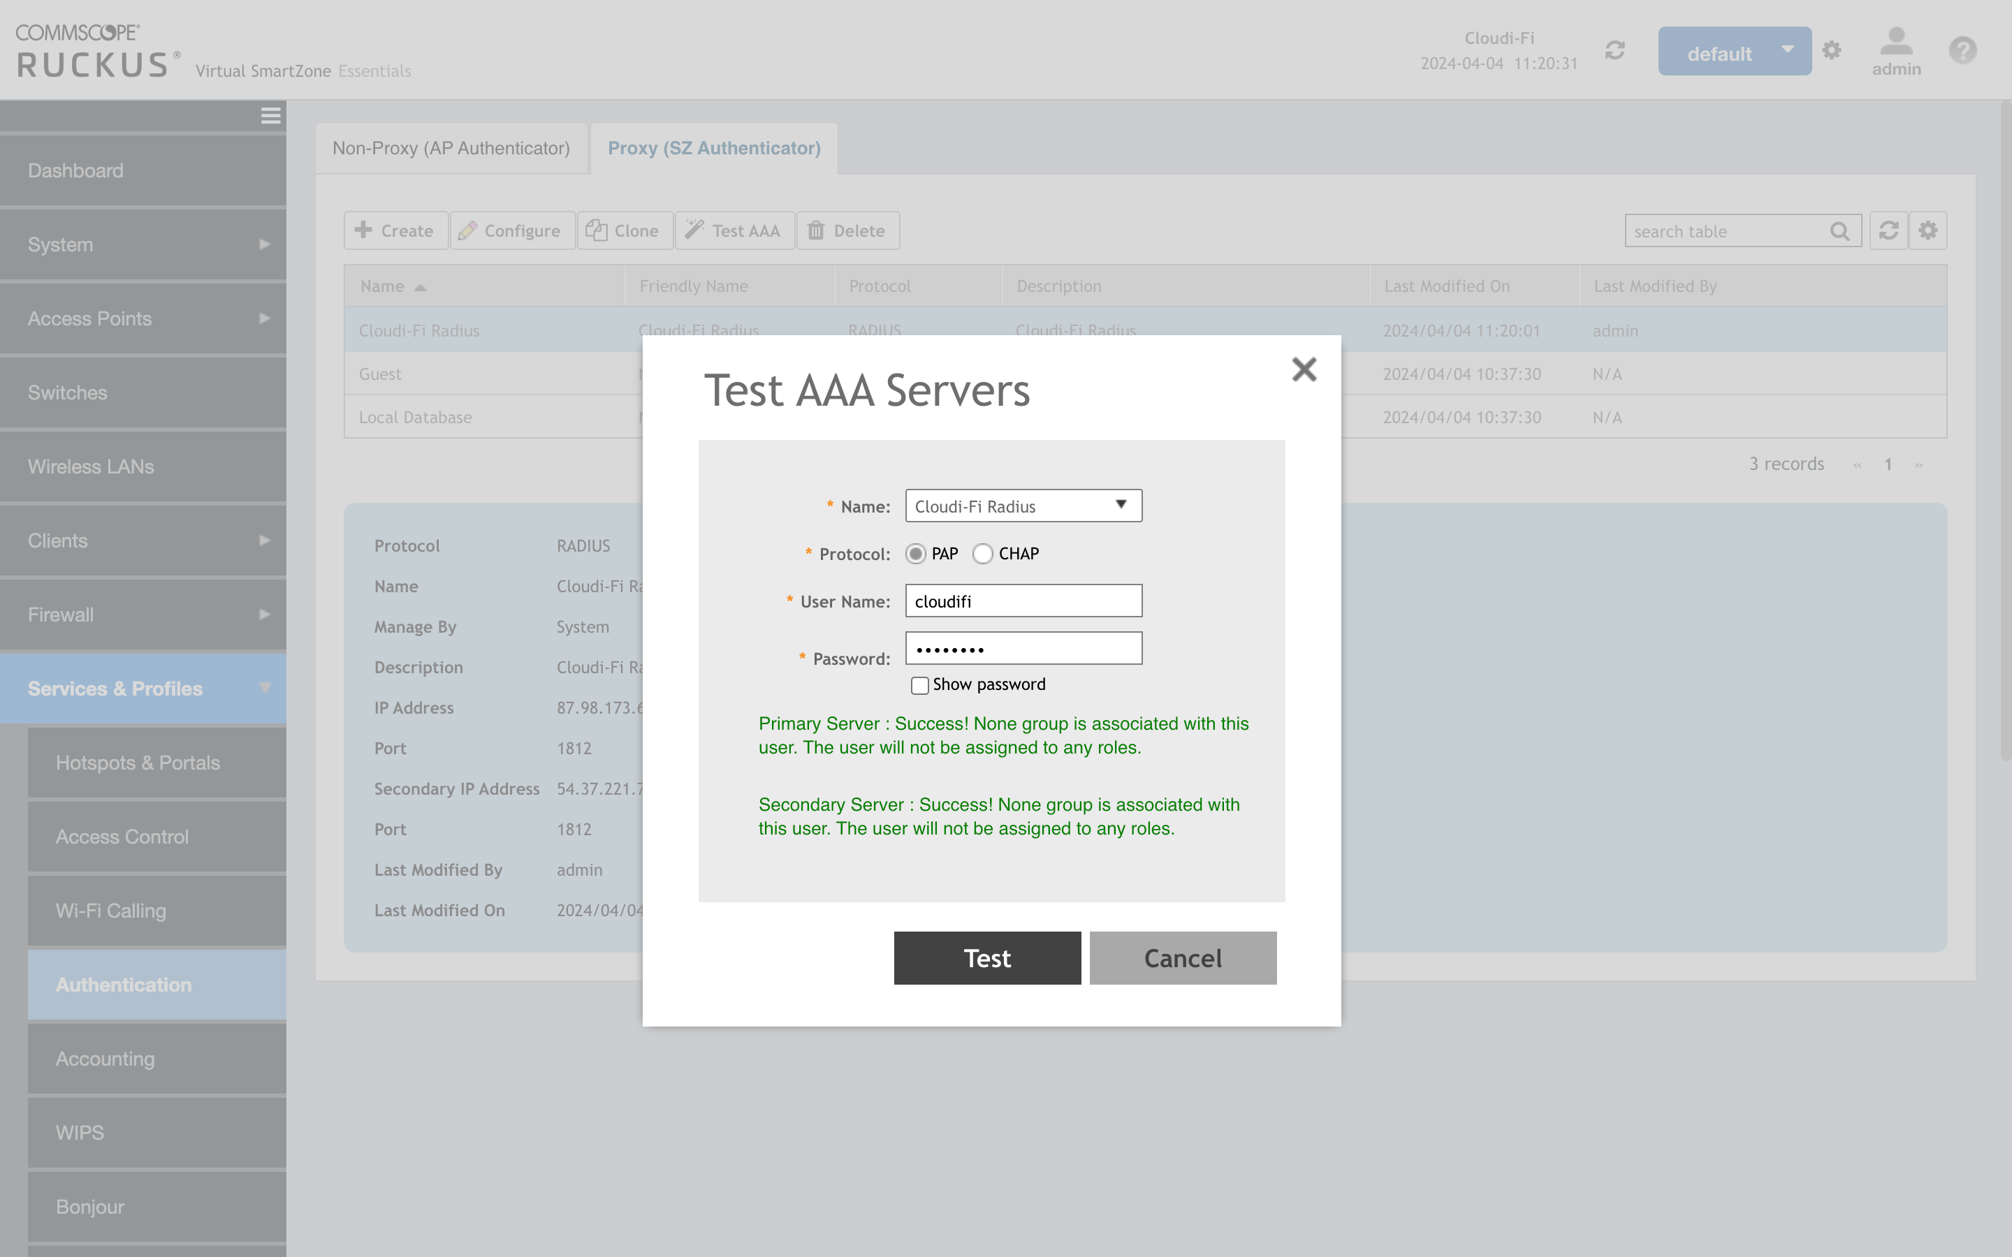The height and width of the screenshot is (1257, 2012).
Task: Click the Cancel button
Action: pos(1182,957)
